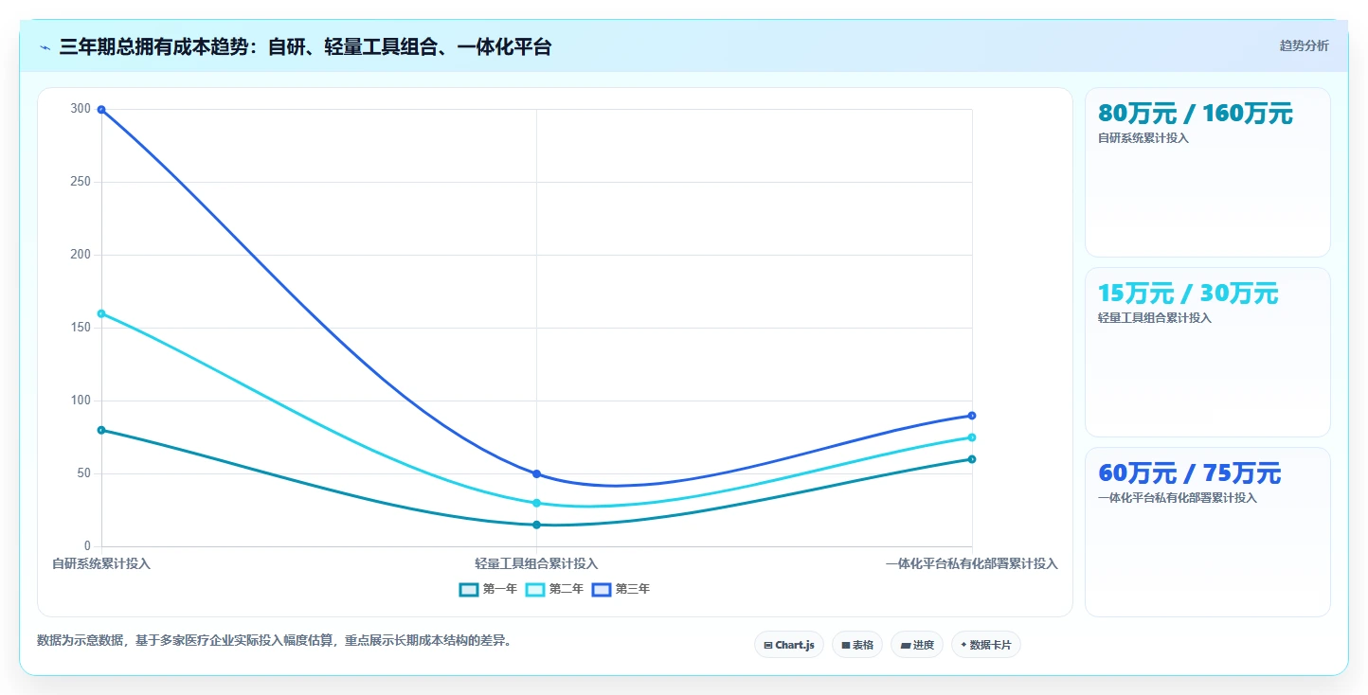Select the 进度 chip
The width and height of the screenshot is (1368, 695).
[917, 645]
